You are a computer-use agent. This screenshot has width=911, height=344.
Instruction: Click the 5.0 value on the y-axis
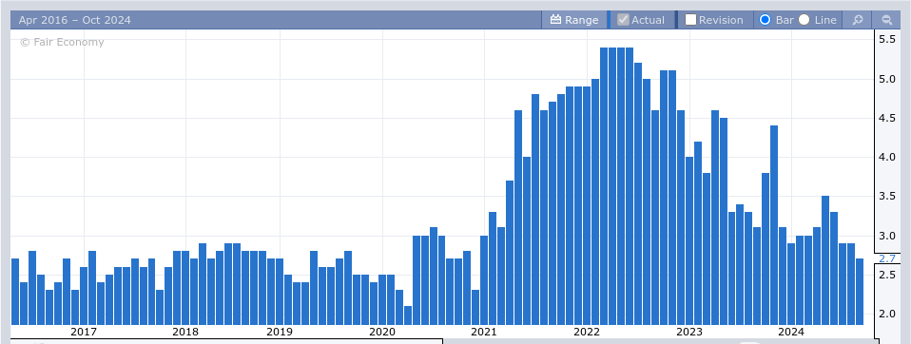coord(886,79)
